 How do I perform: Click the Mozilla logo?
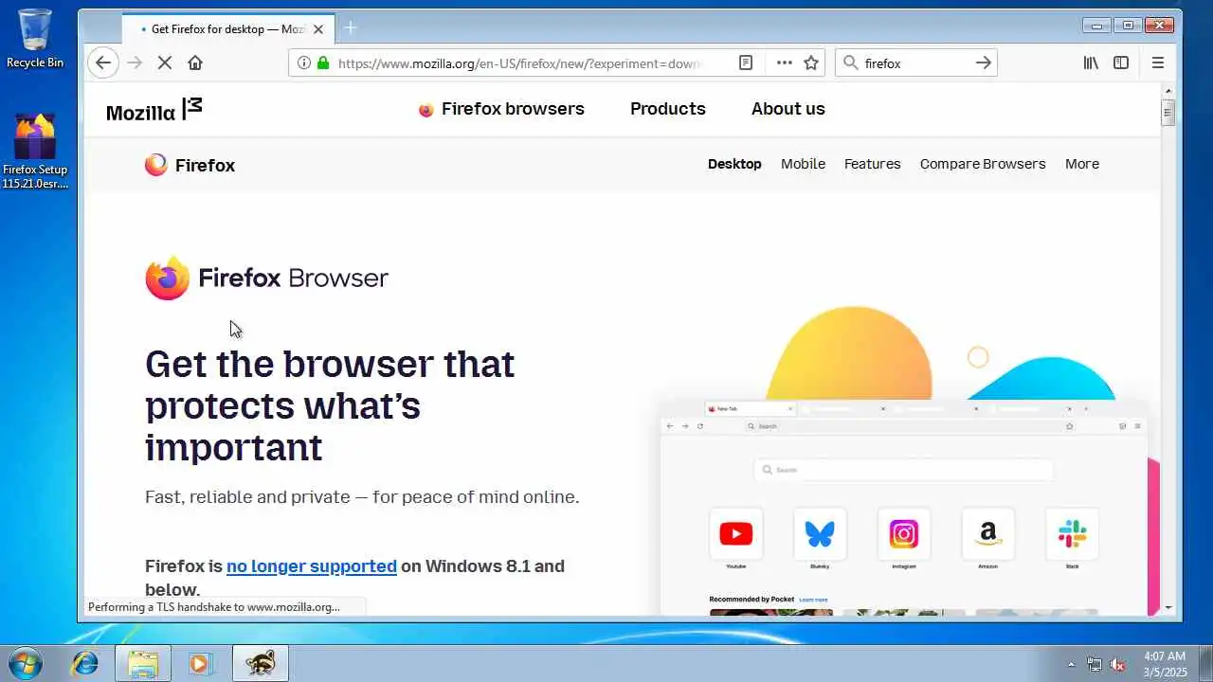pos(154,110)
